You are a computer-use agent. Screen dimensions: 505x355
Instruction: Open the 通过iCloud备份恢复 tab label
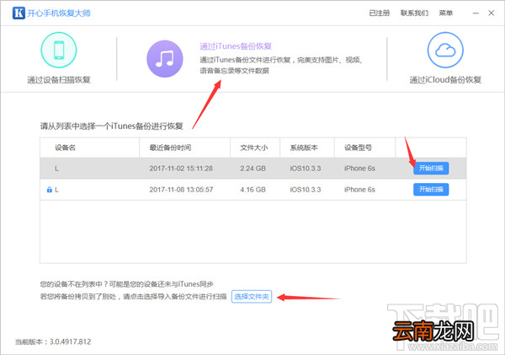click(x=445, y=80)
